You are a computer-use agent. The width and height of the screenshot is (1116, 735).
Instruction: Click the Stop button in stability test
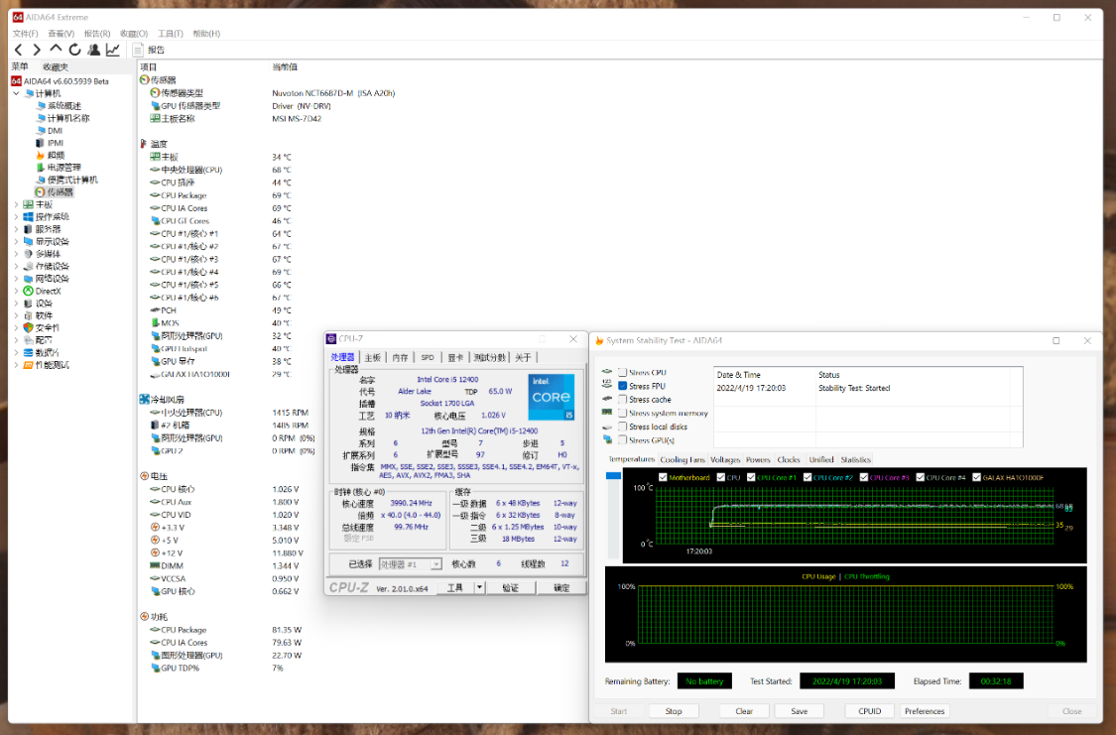click(674, 711)
